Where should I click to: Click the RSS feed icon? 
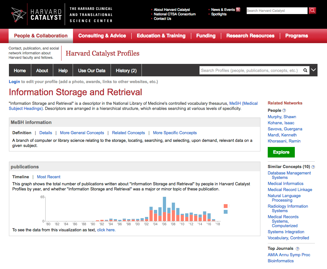(x=238, y=10)
